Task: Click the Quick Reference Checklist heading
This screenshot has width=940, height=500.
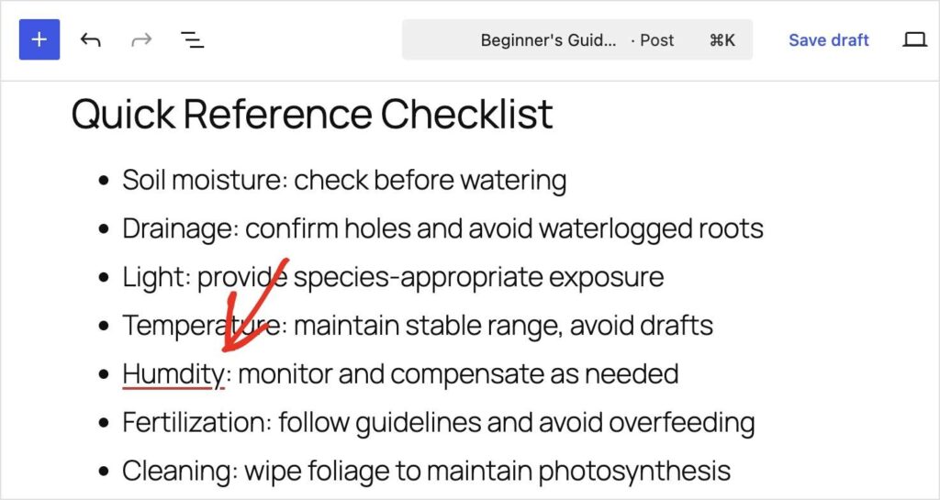Action: click(312, 113)
